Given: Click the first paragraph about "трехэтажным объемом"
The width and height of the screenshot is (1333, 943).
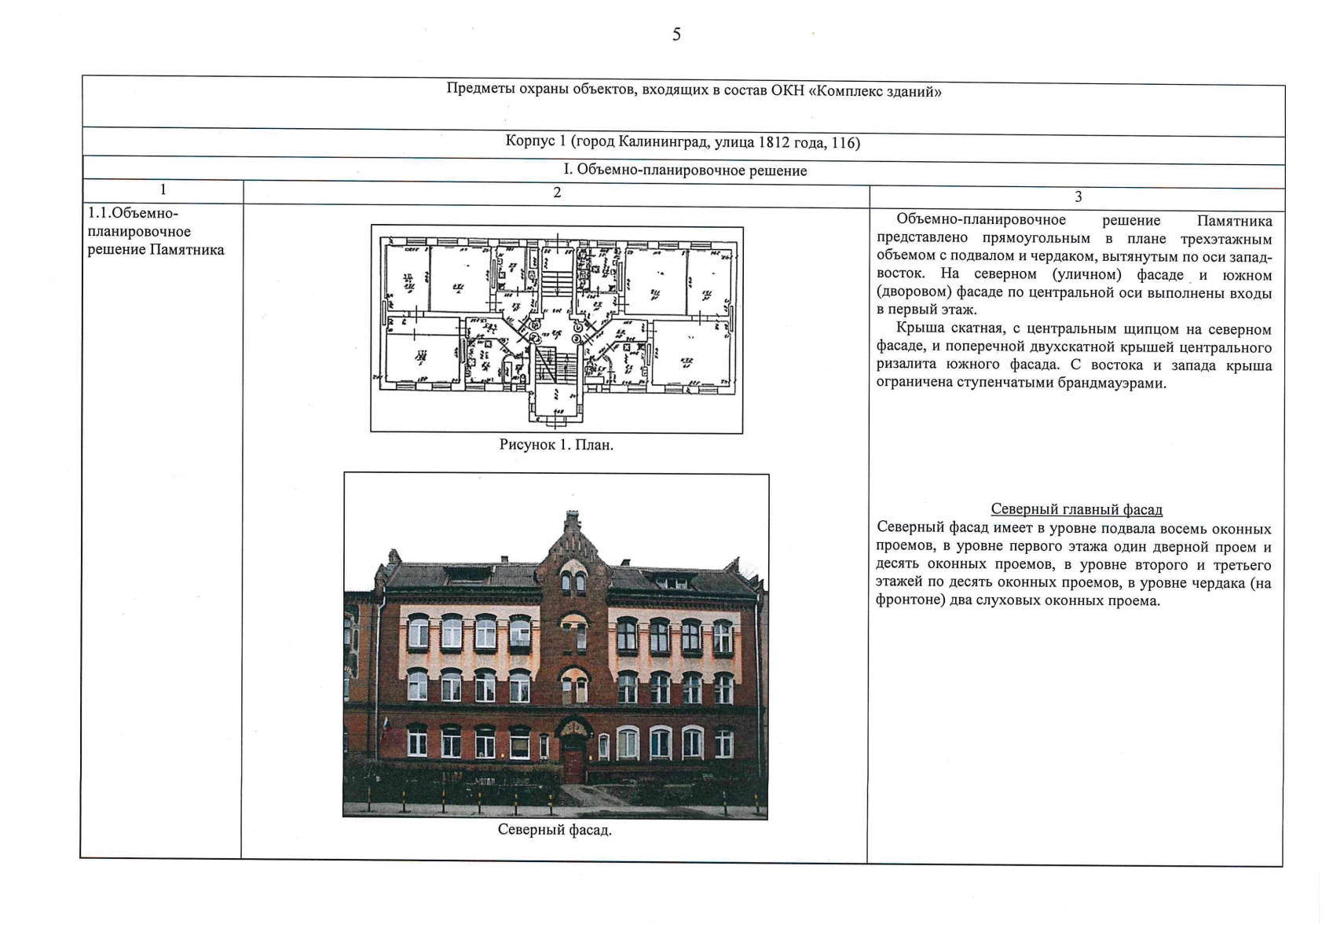Looking at the screenshot, I should click(1074, 264).
